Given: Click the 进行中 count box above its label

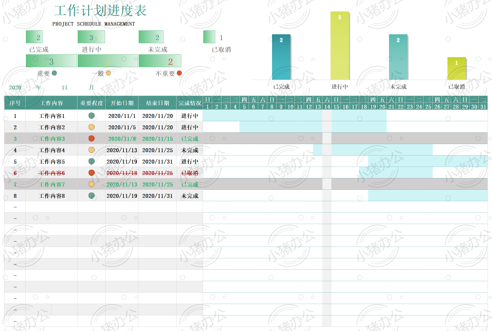Looking at the screenshot, I should click(x=91, y=37).
